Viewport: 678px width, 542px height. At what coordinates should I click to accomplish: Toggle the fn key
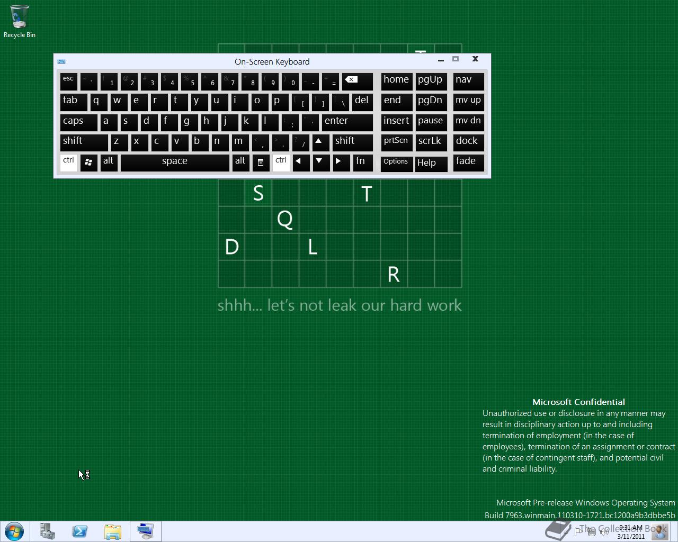coord(363,162)
